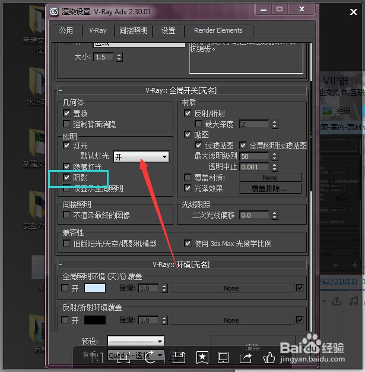
Task: Click the send-to-phone device icon
Action: (x=223, y=358)
